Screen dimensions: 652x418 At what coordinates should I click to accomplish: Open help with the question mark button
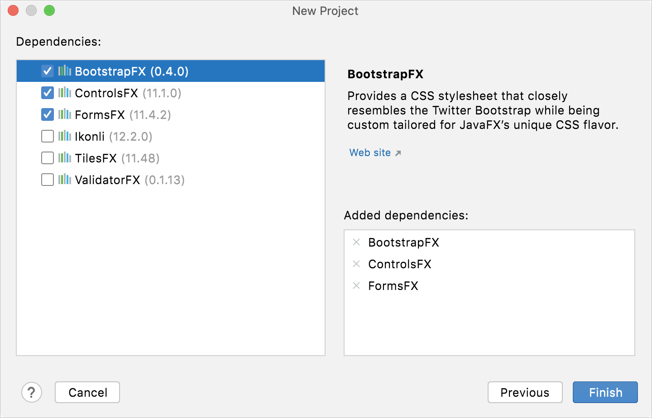click(x=32, y=392)
